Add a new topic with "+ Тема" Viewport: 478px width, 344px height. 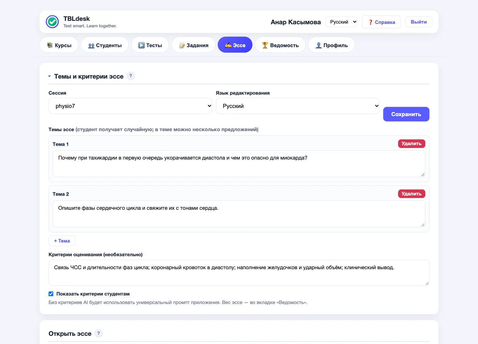click(x=62, y=241)
